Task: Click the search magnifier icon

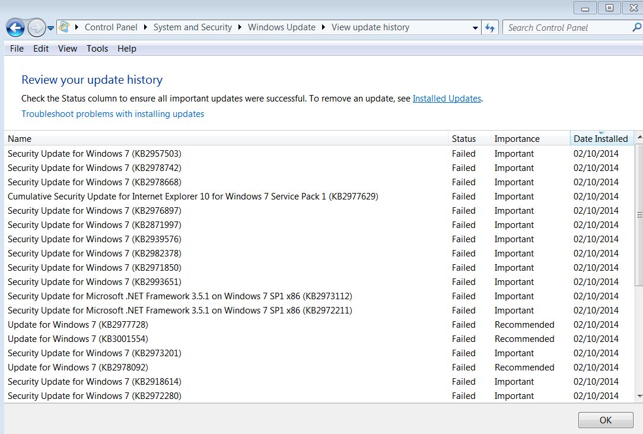Action: pyautogui.click(x=636, y=27)
